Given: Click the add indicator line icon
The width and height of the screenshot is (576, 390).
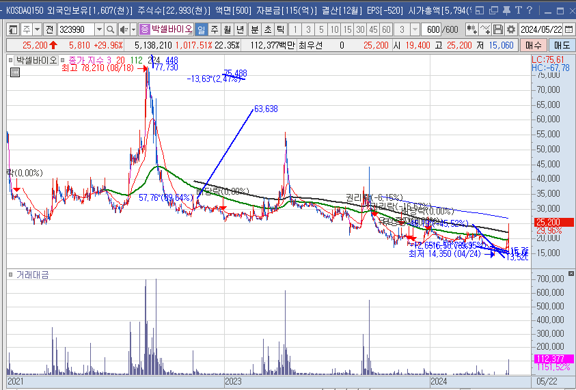Looking at the screenshot, I should coord(485,29).
